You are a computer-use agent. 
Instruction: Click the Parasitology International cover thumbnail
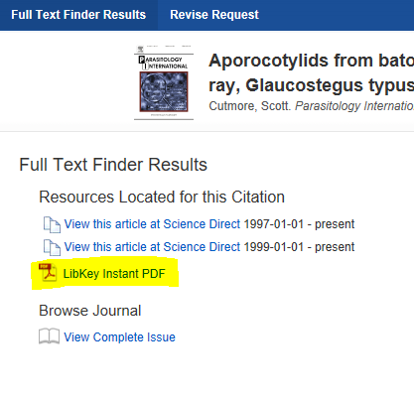164,82
